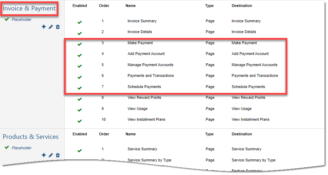Click Make Payment in the Name column

click(140, 43)
